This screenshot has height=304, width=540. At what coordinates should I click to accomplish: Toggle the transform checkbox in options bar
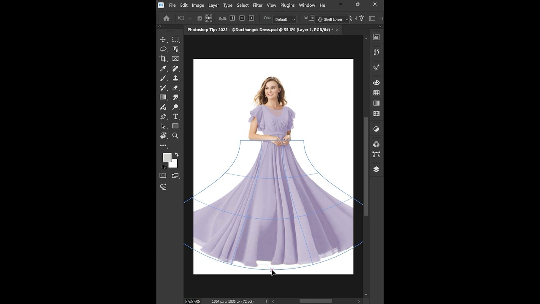click(200, 19)
